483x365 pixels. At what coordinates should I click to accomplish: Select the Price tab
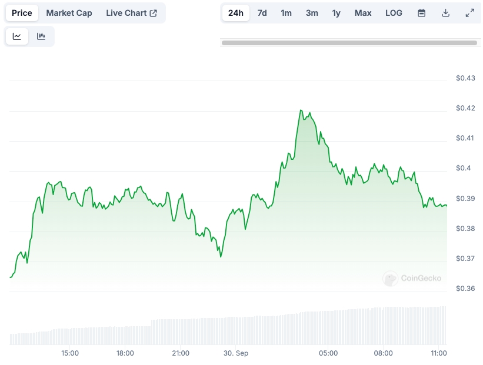click(22, 13)
